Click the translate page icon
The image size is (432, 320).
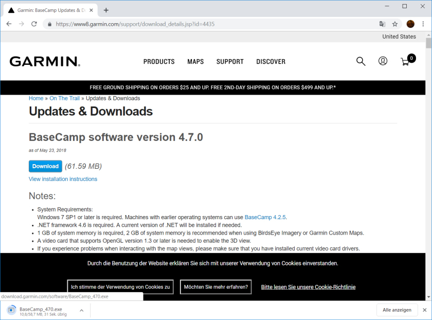pos(382,24)
